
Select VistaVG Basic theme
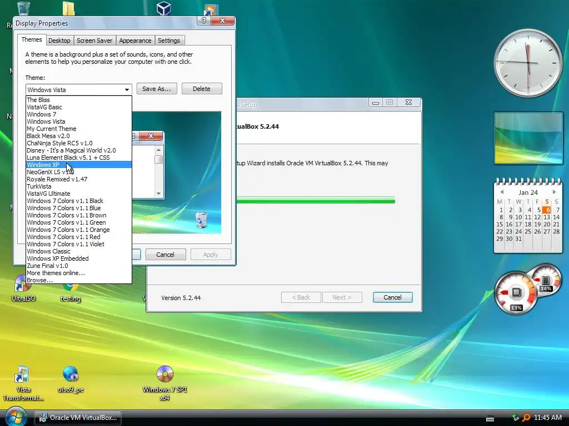[x=79, y=107]
